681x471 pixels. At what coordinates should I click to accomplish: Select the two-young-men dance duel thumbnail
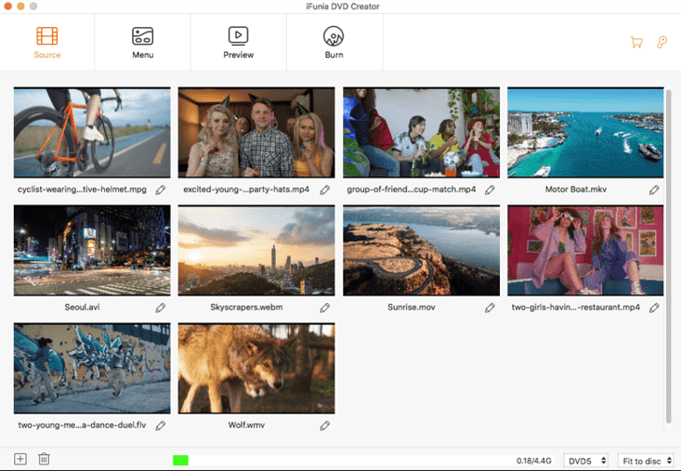point(92,369)
